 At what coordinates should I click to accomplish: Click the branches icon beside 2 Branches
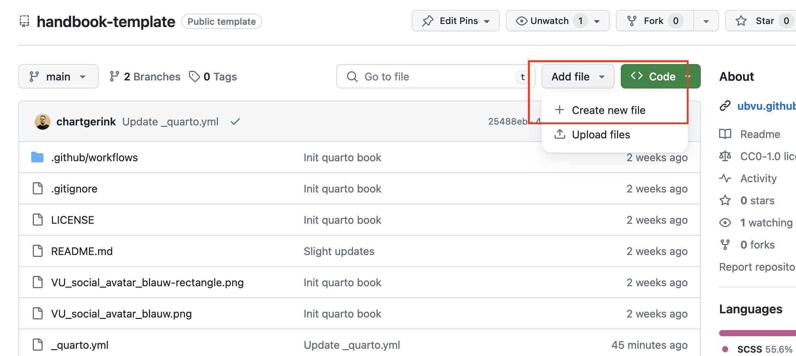pyautogui.click(x=114, y=77)
